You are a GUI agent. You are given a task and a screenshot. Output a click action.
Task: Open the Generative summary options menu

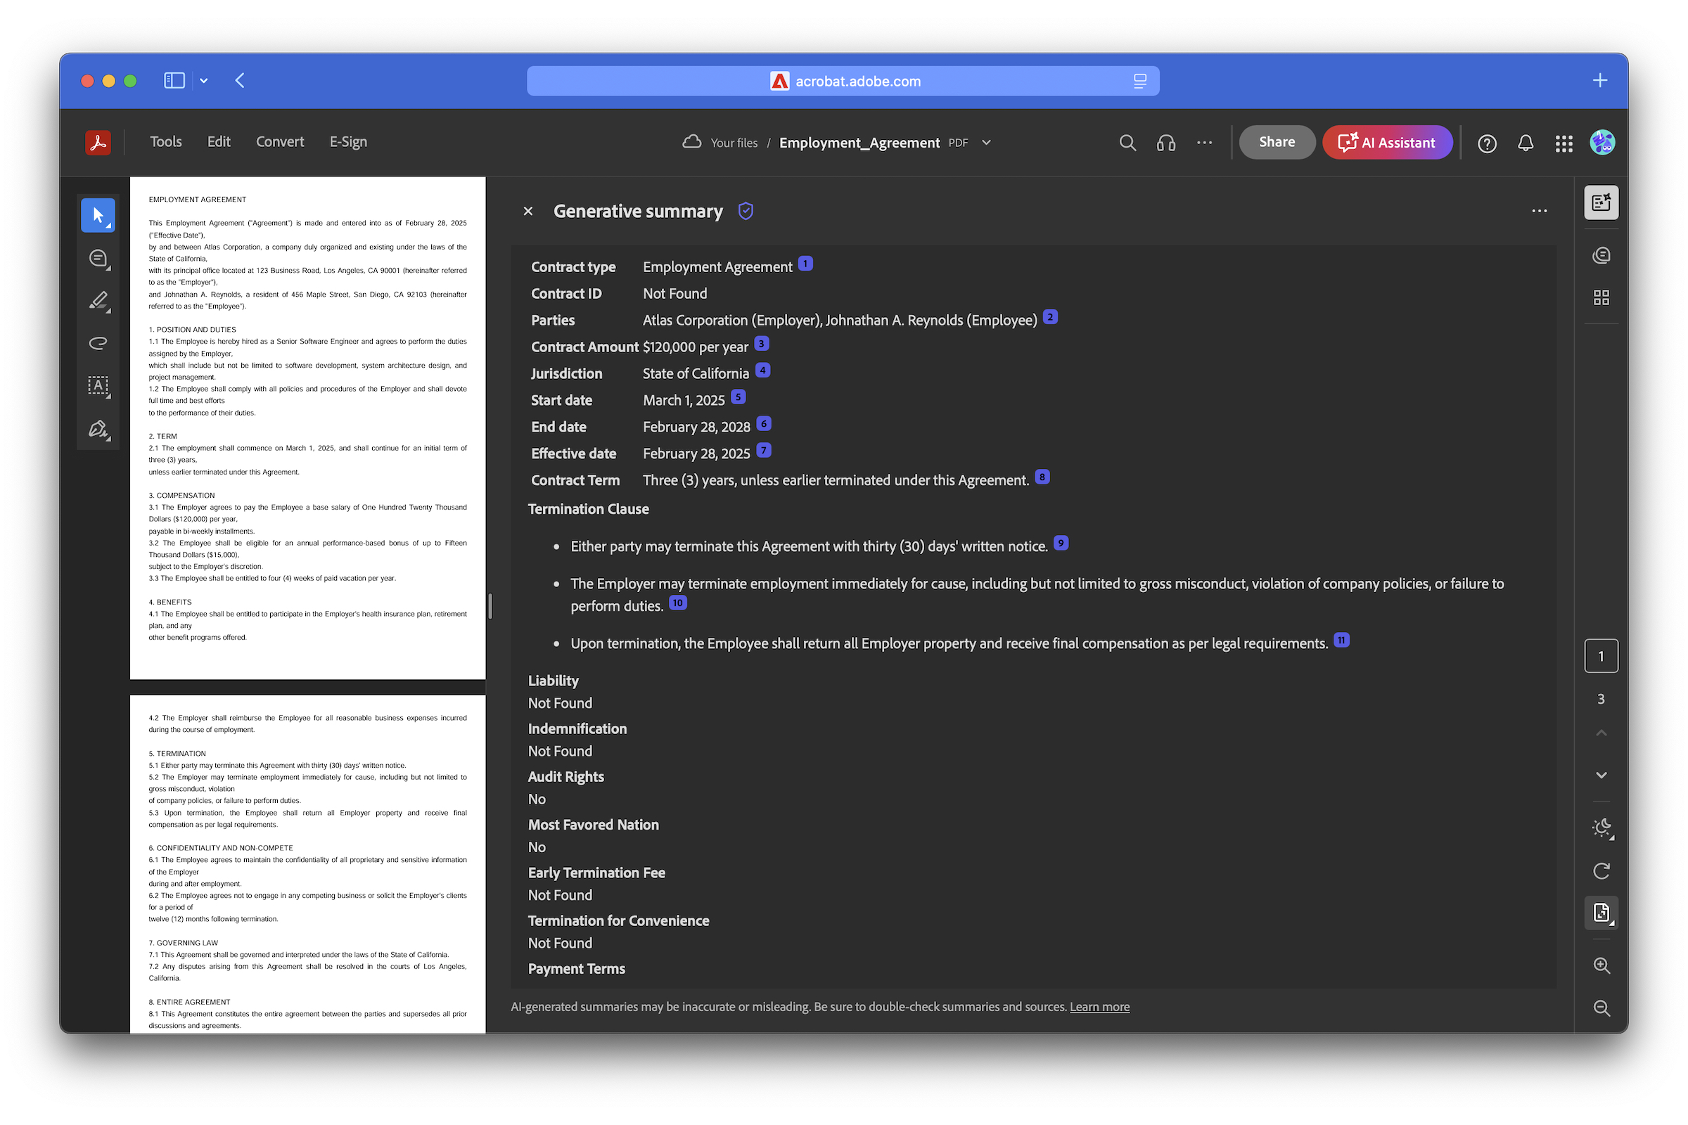pos(1540,210)
